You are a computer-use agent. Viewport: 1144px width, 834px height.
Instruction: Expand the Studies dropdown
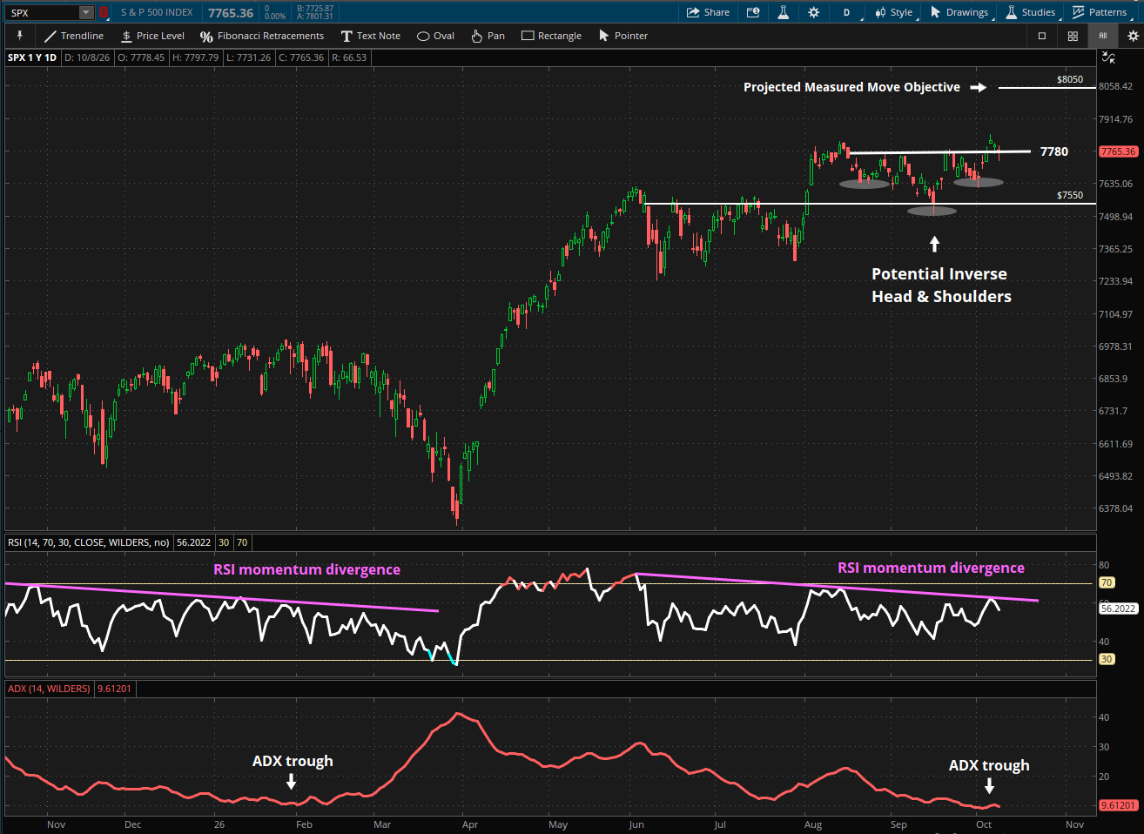pyautogui.click(x=1031, y=12)
